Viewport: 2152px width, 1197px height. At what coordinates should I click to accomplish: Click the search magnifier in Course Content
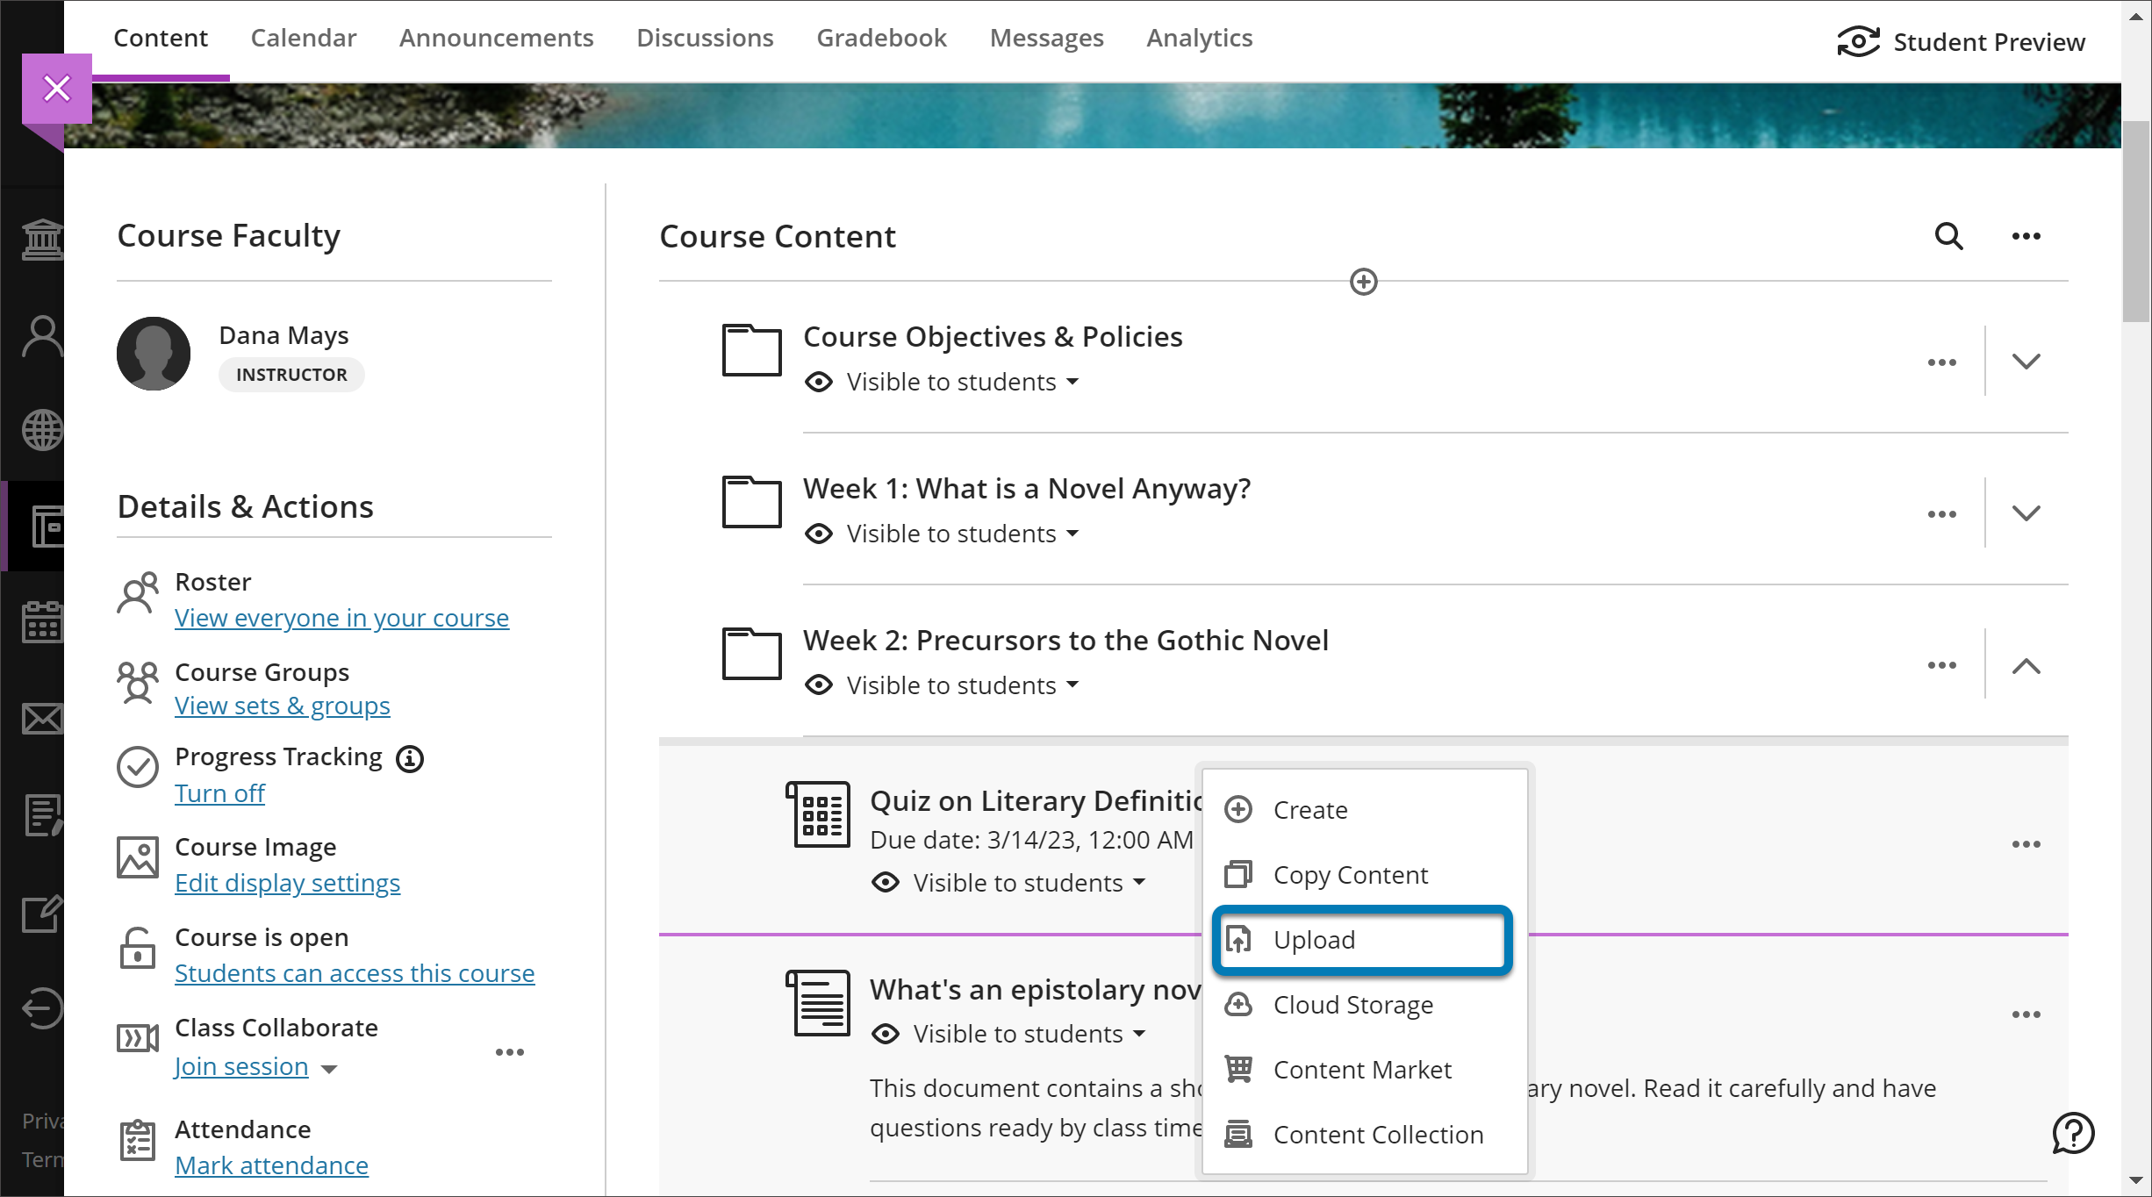pyautogui.click(x=1948, y=236)
